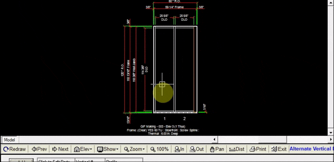334x162 pixels.
Task: Click the 120" R.O. vertical dimension
Action: [122, 70]
